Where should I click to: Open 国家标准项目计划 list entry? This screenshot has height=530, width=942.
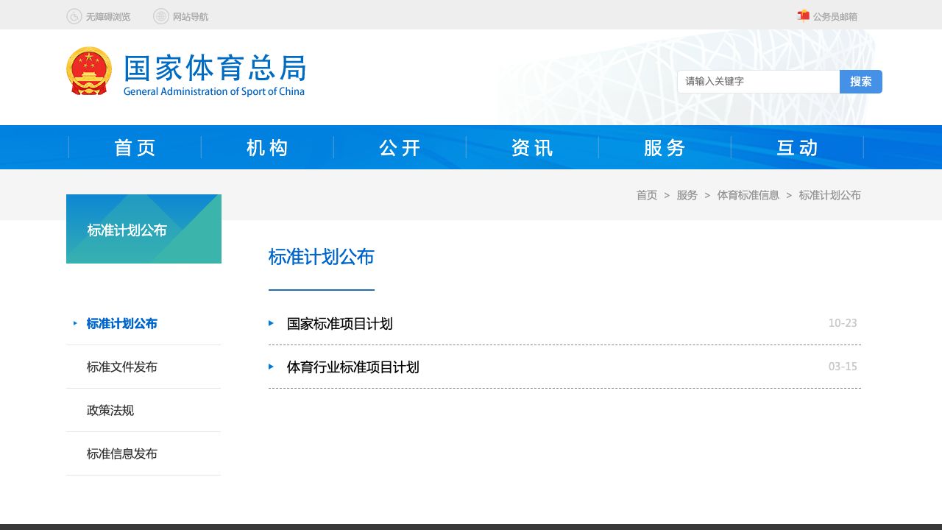pyautogui.click(x=339, y=324)
